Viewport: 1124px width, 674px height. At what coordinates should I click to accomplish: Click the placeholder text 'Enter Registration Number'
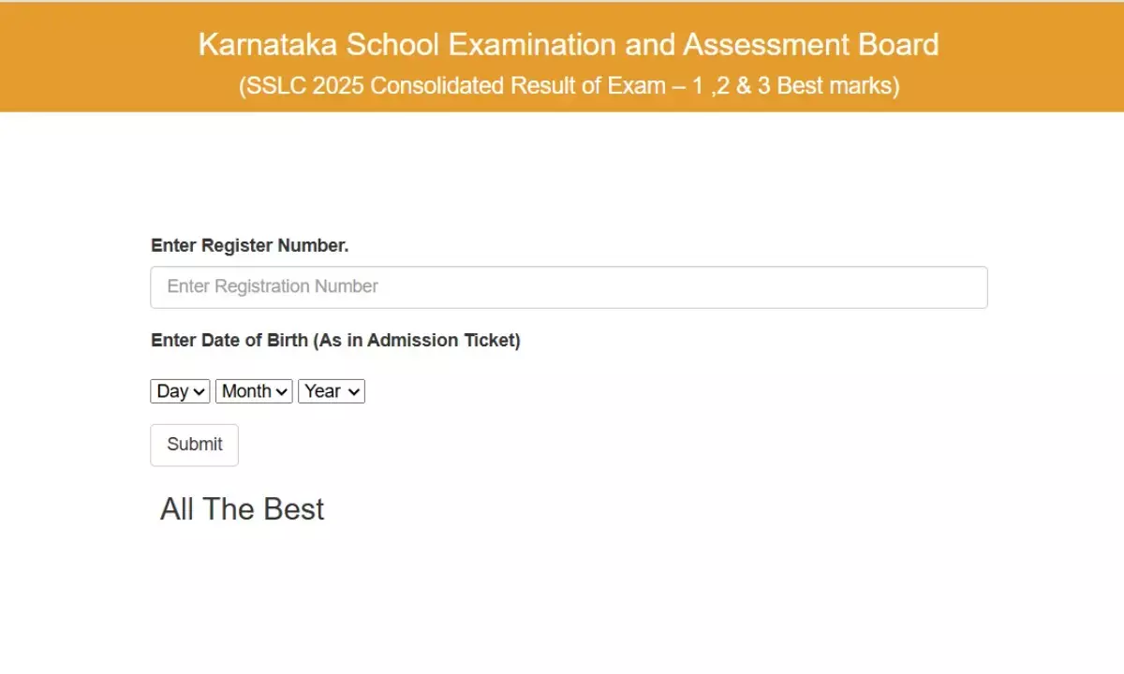[x=273, y=286]
